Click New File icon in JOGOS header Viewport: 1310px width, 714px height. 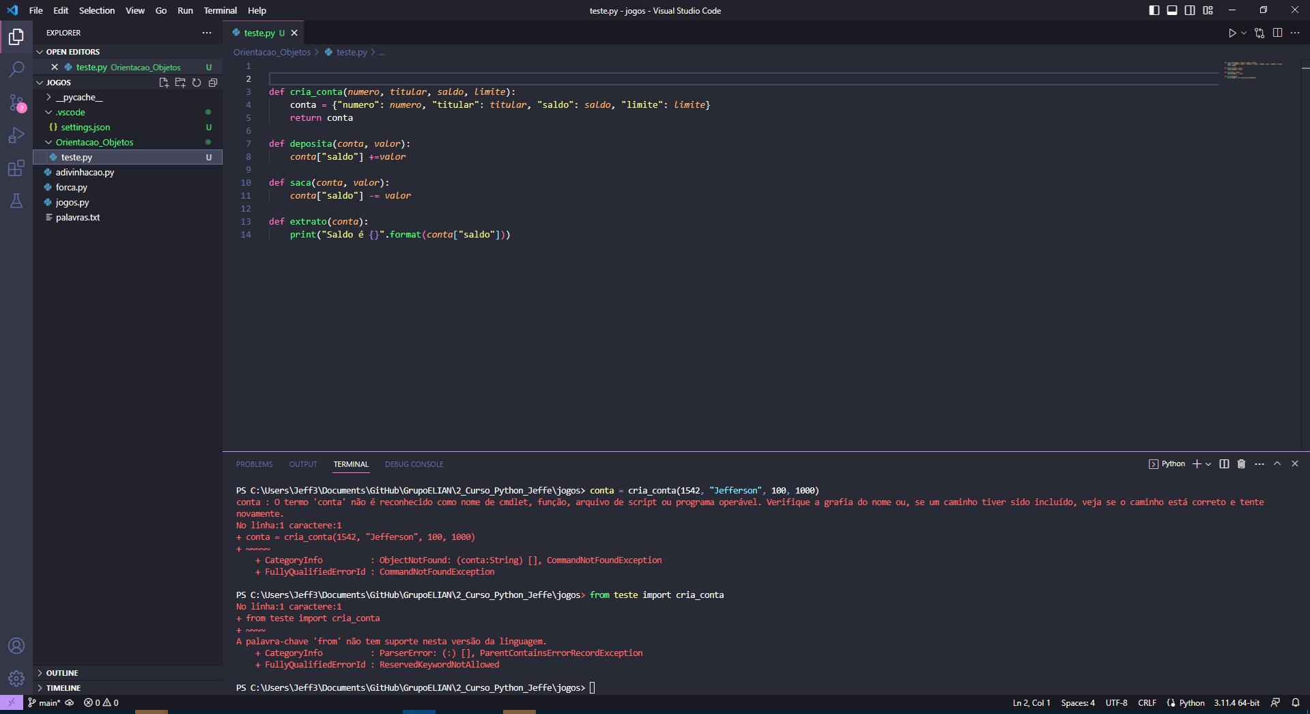164,83
